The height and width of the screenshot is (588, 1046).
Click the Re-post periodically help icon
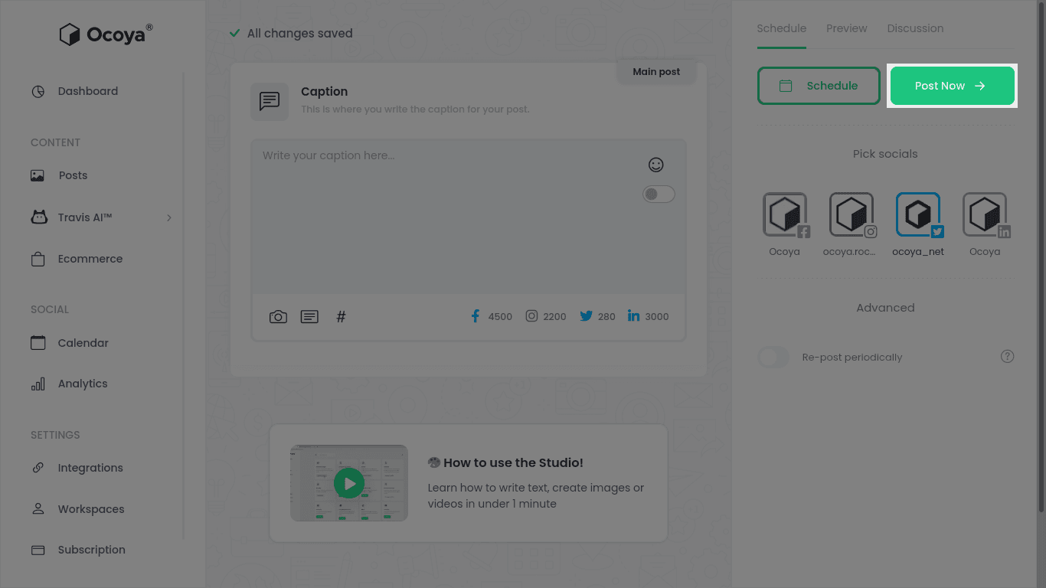point(1008,357)
